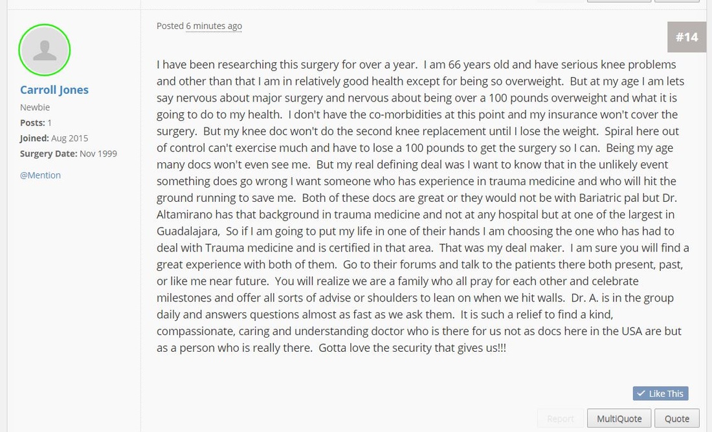The width and height of the screenshot is (712, 432).
Task: Click Carroll Jones's default avatar picture
Action: [x=45, y=50]
